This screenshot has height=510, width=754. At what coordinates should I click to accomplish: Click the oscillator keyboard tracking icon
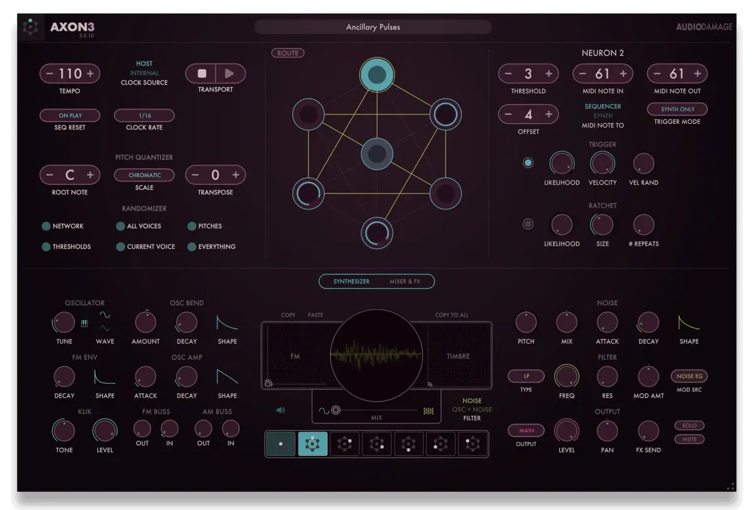click(84, 323)
